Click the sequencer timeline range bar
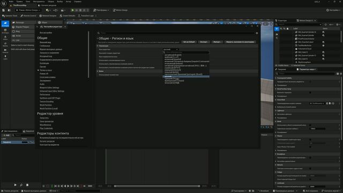The image size is (343, 193). click(157, 186)
